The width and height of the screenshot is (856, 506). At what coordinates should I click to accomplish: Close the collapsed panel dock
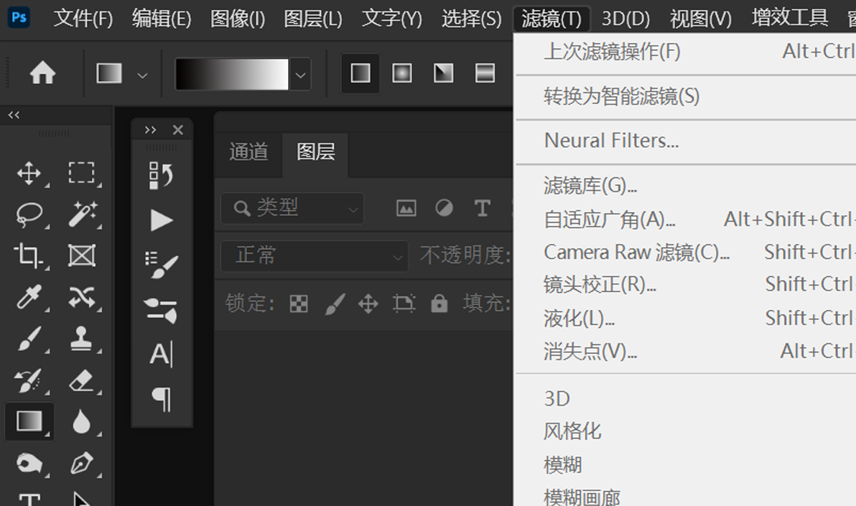(178, 130)
